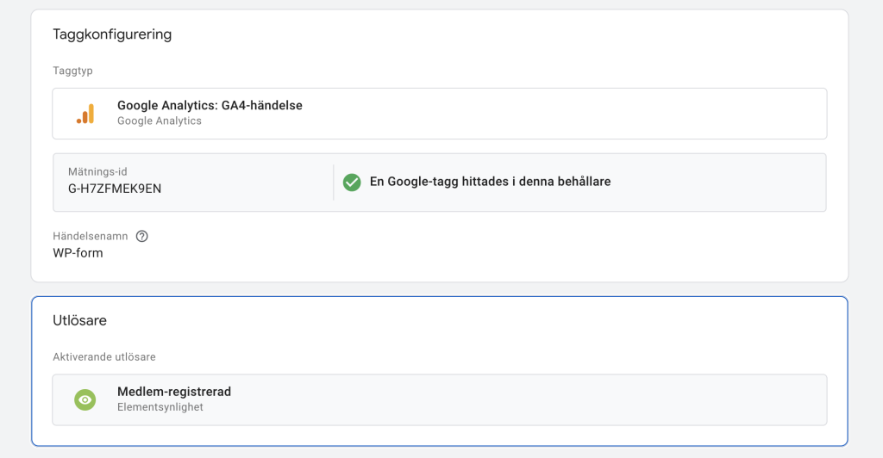Click the Medlem-registrerad trigger name text
The image size is (883, 458).
[174, 392]
